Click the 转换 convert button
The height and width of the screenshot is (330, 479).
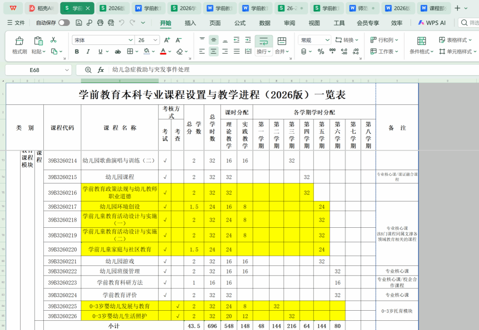click(347, 40)
